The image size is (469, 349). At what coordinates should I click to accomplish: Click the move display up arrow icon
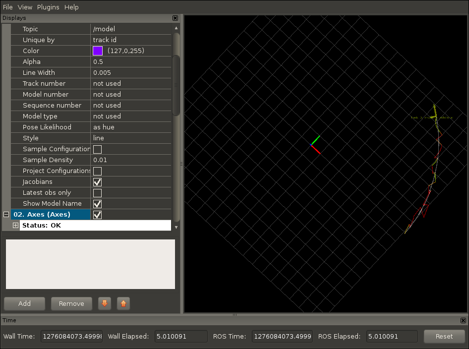click(x=123, y=303)
